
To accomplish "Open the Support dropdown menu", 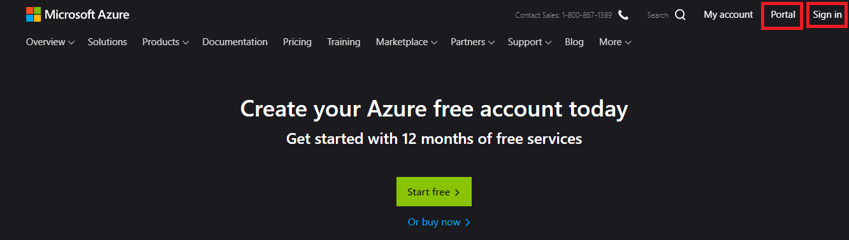I will pyautogui.click(x=530, y=42).
